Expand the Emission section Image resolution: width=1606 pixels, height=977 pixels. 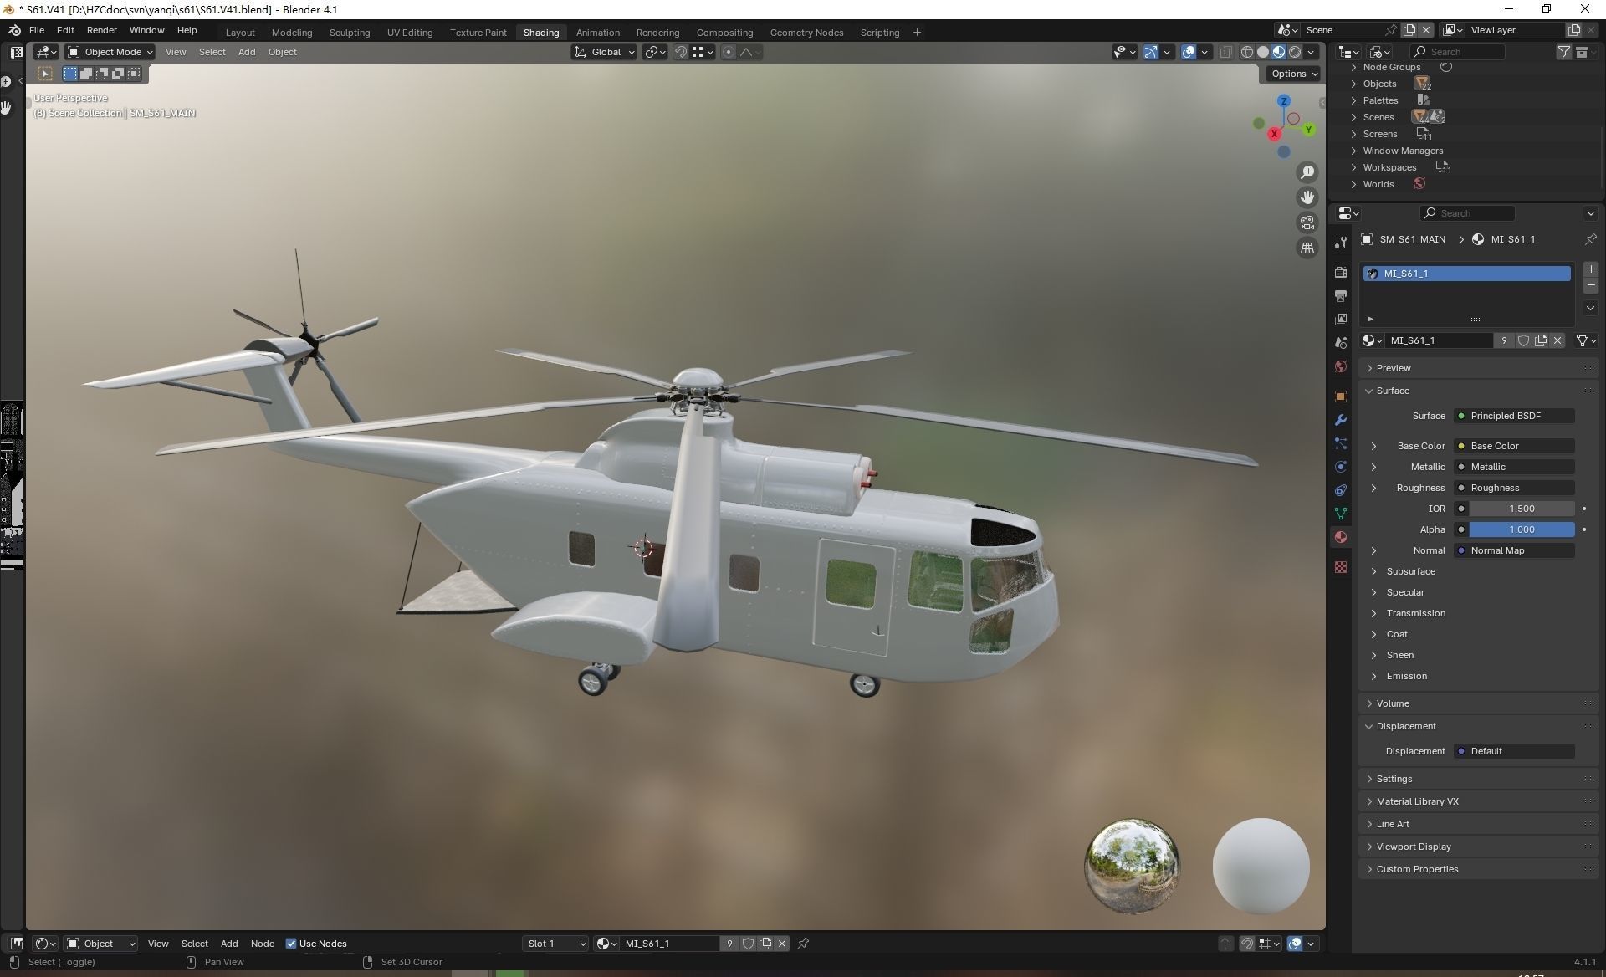tap(1406, 676)
